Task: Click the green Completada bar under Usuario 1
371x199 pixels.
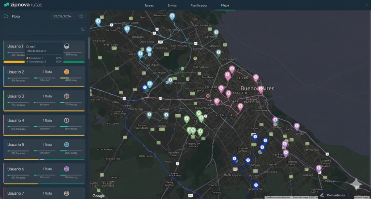Action: 74,62
